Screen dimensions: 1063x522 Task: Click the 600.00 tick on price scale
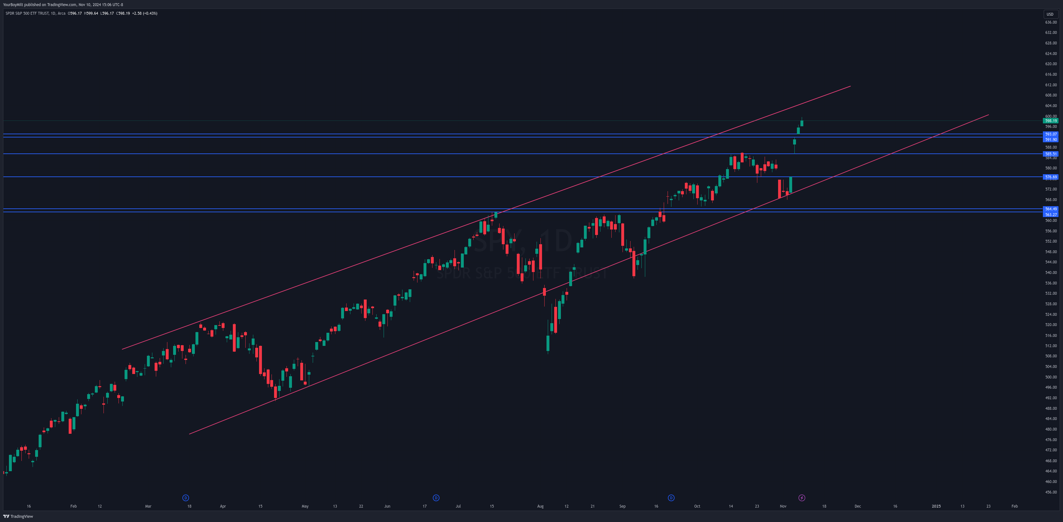[1051, 116]
